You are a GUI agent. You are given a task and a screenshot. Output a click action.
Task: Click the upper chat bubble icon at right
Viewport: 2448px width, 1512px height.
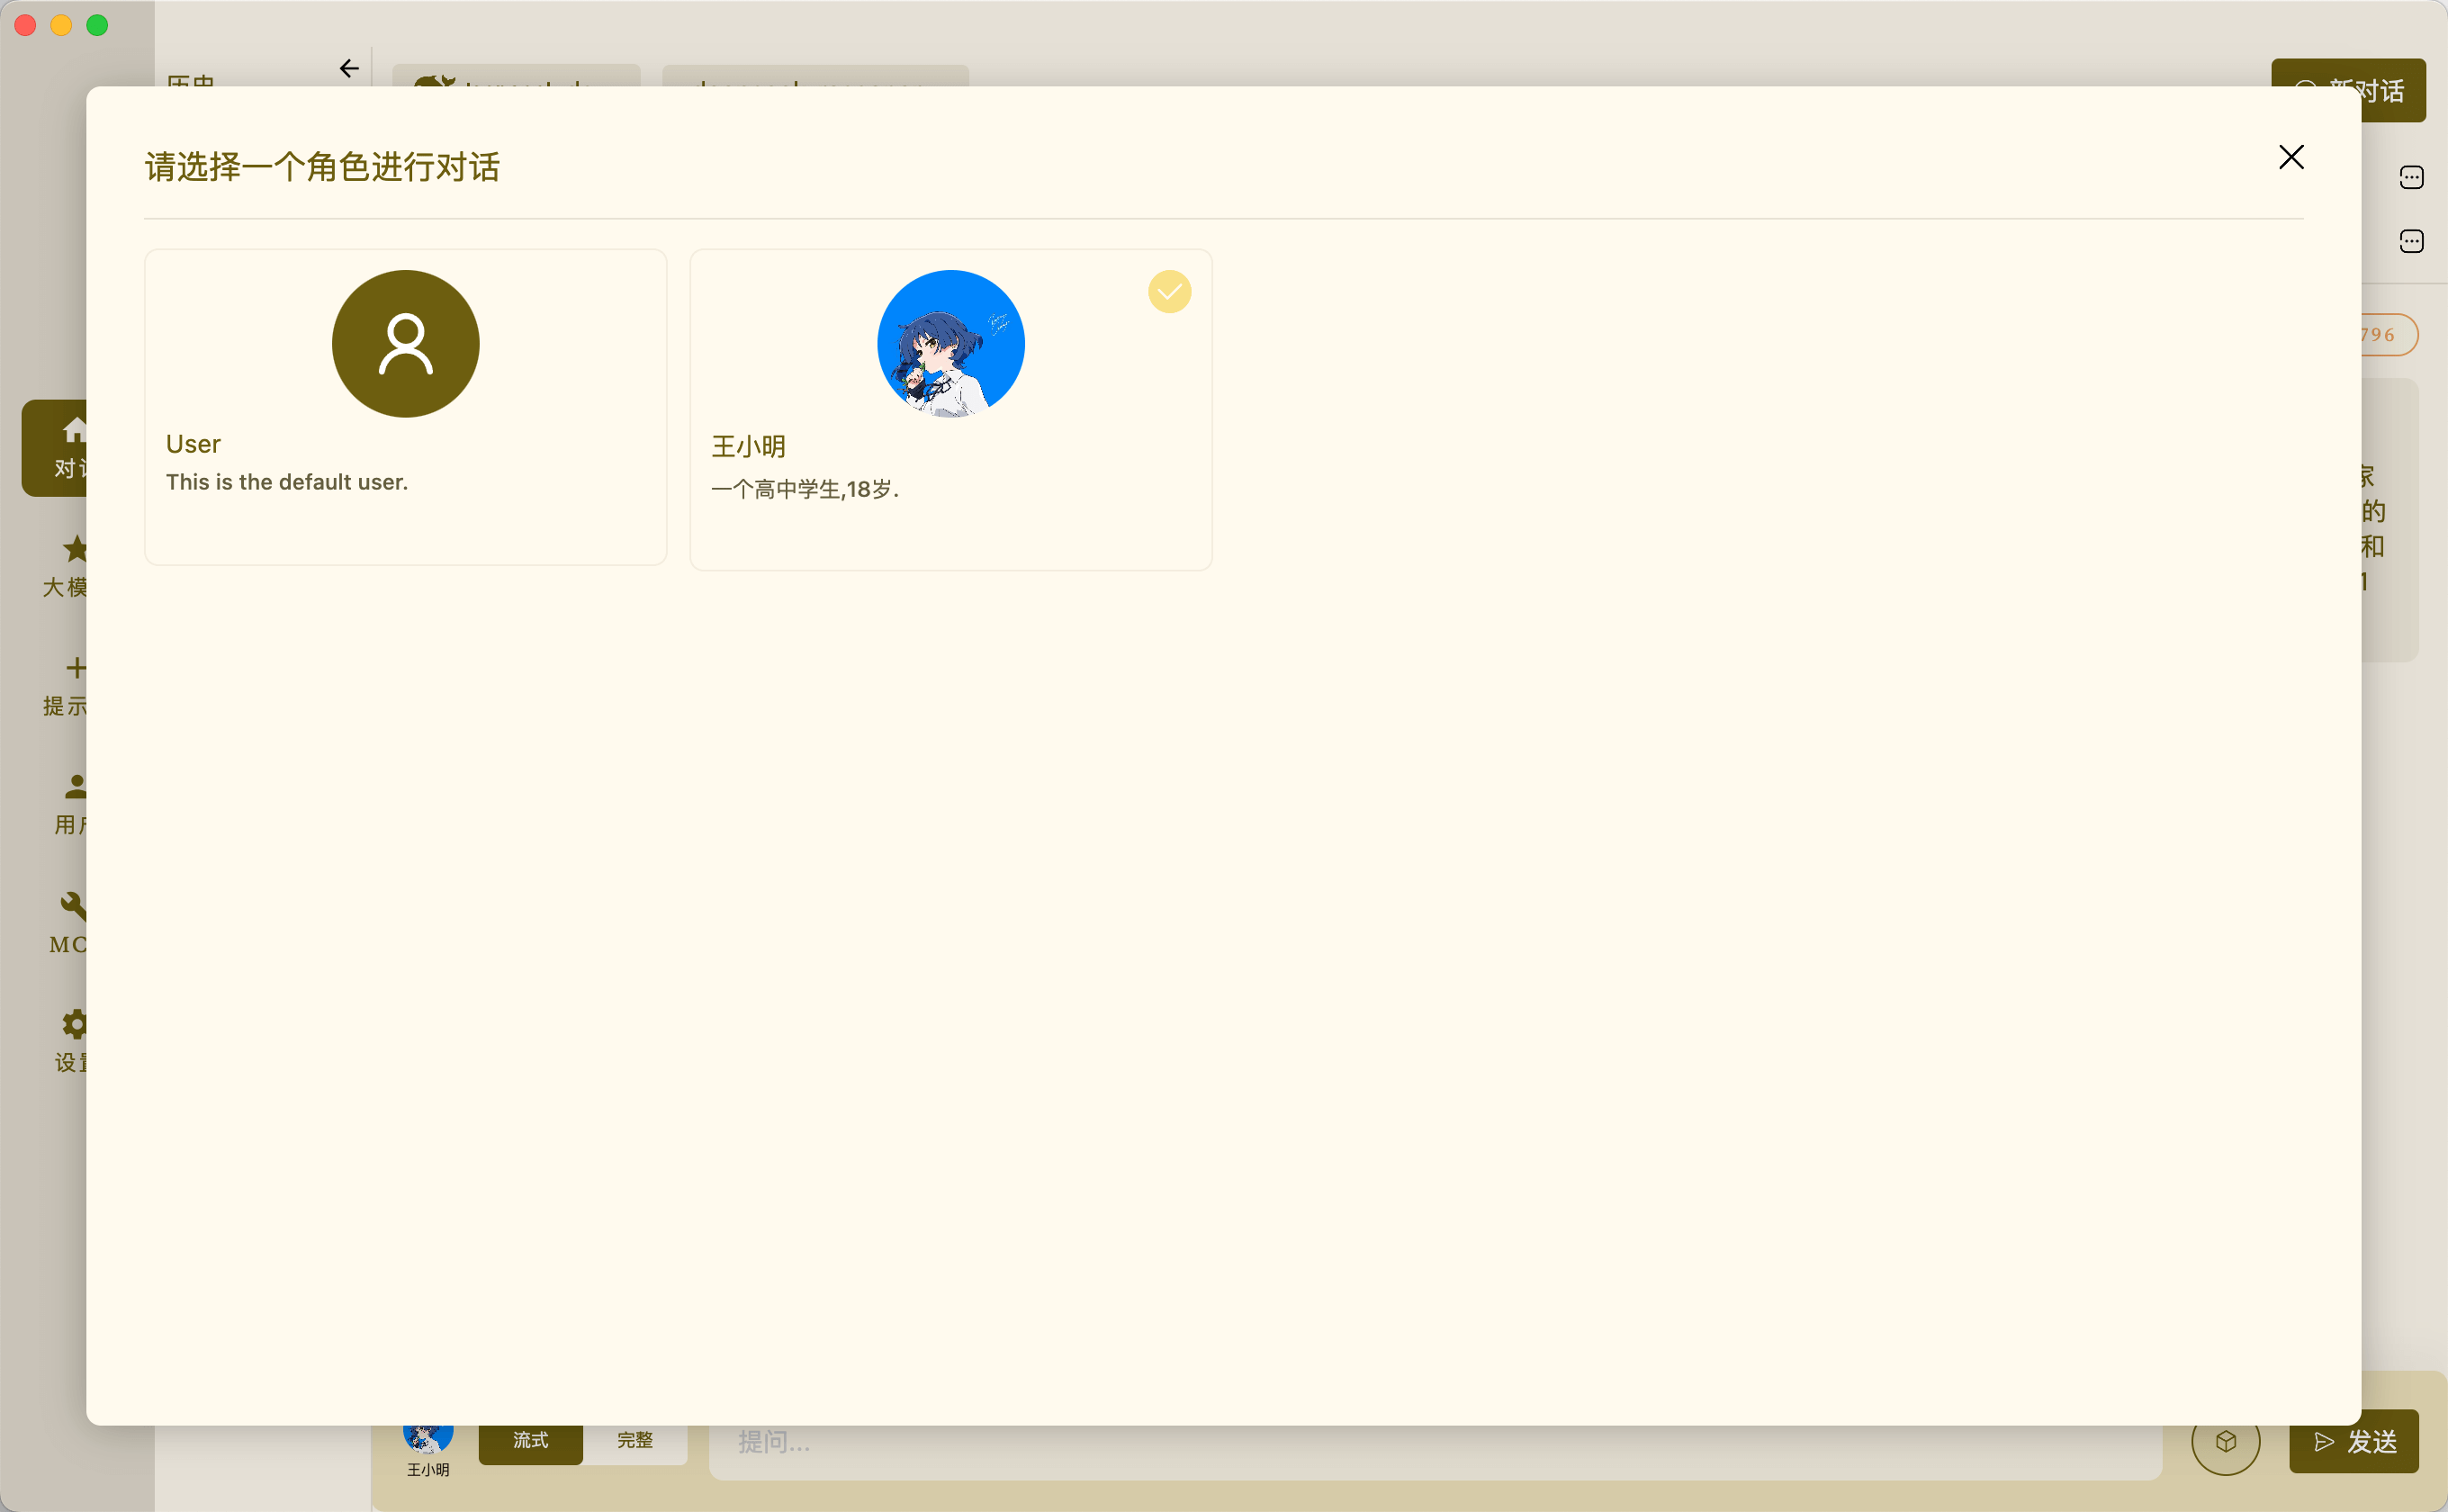(x=2411, y=177)
